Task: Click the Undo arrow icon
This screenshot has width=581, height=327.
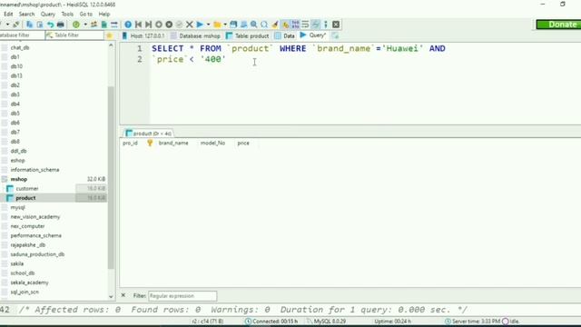Action: point(50,25)
